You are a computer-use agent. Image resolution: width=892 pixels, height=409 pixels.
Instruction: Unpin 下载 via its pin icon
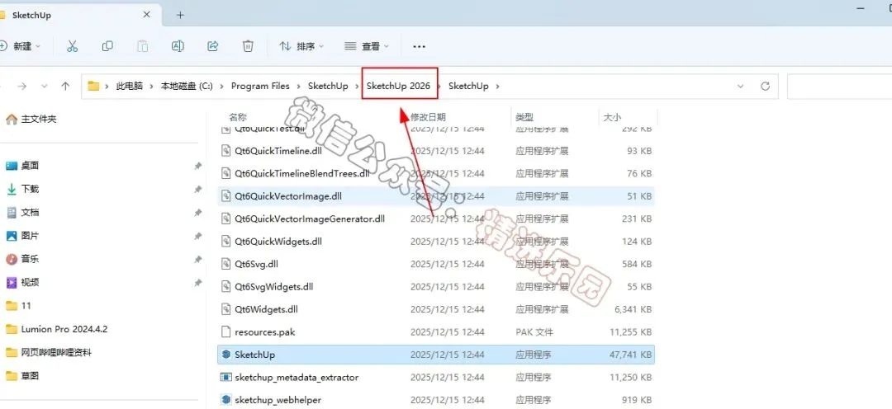(197, 189)
